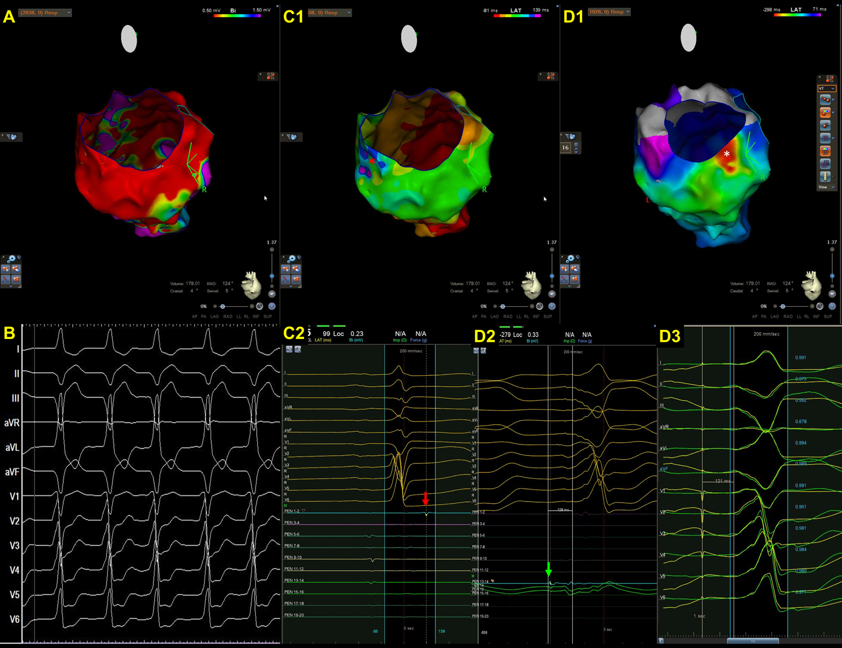Screen dimensions: 842x648
Task: Click the ruler measurement icon in D1 toolbar
Action: point(826,177)
